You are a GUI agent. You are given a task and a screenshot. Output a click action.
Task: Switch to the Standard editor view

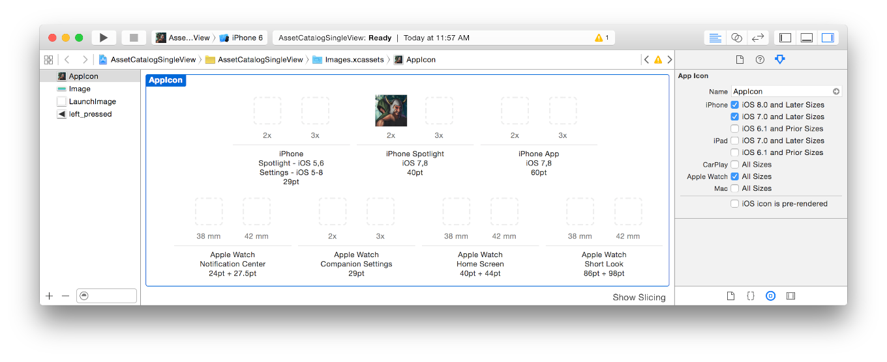(x=715, y=38)
